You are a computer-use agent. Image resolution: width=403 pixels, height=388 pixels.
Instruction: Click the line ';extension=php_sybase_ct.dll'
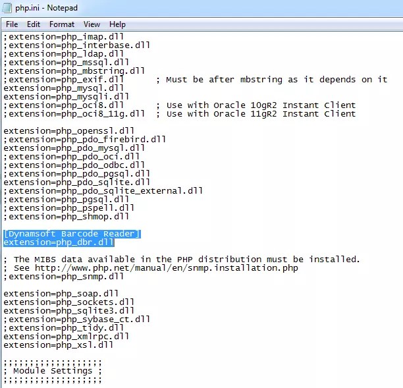[x=76, y=319]
